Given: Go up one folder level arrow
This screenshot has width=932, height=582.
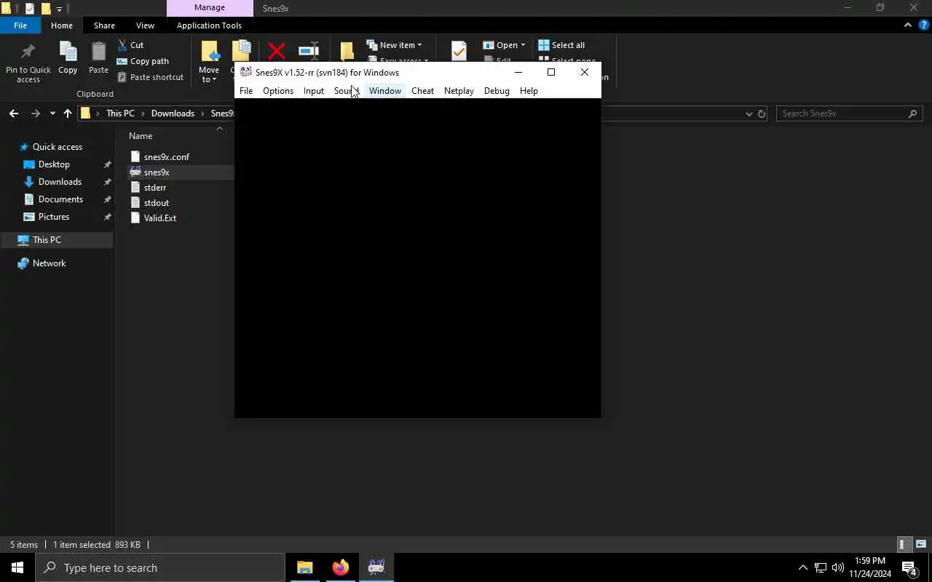Looking at the screenshot, I should pyautogui.click(x=68, y=113).
